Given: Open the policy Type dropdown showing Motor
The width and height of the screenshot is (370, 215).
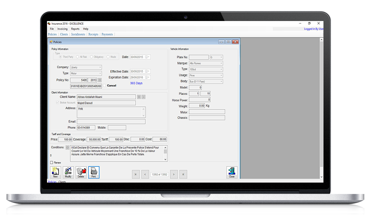Looking at the screenshot, I should (x=86, y=74).
